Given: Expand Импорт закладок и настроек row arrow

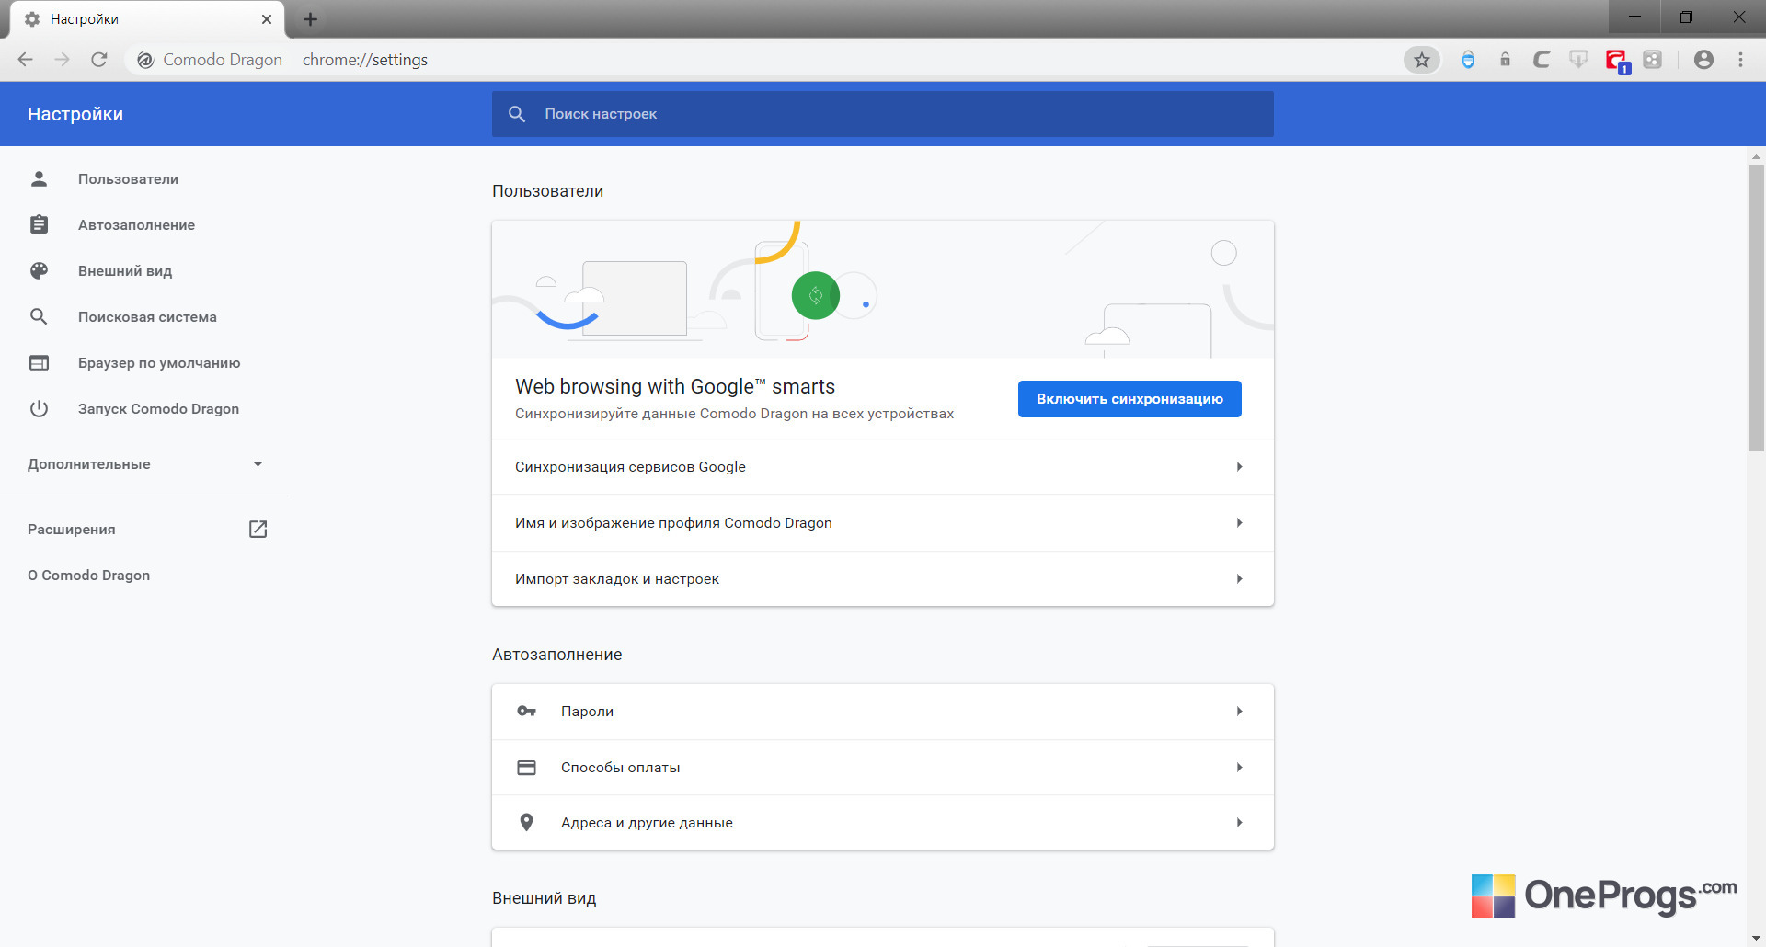Looking at the screenshot, I should click(x=1239, y=579).
